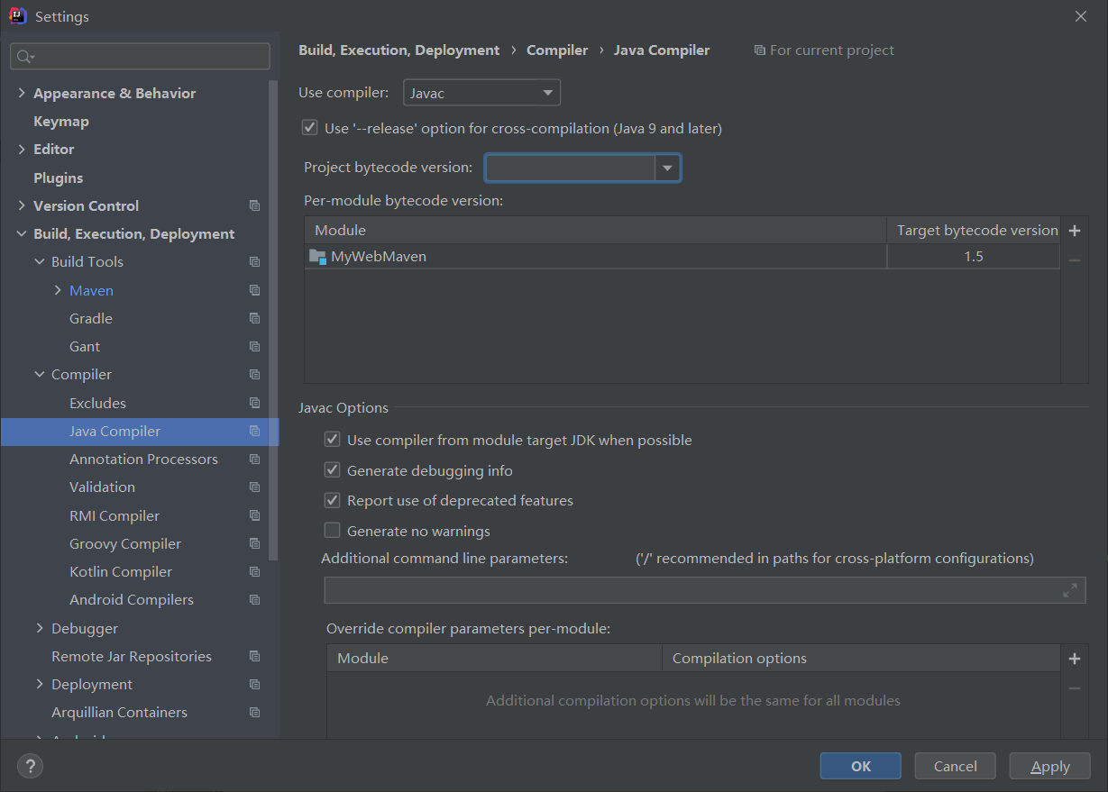Select Kotlin Compiler settings
Viewport: 1108px width, 792px height.
coord(121,571)
